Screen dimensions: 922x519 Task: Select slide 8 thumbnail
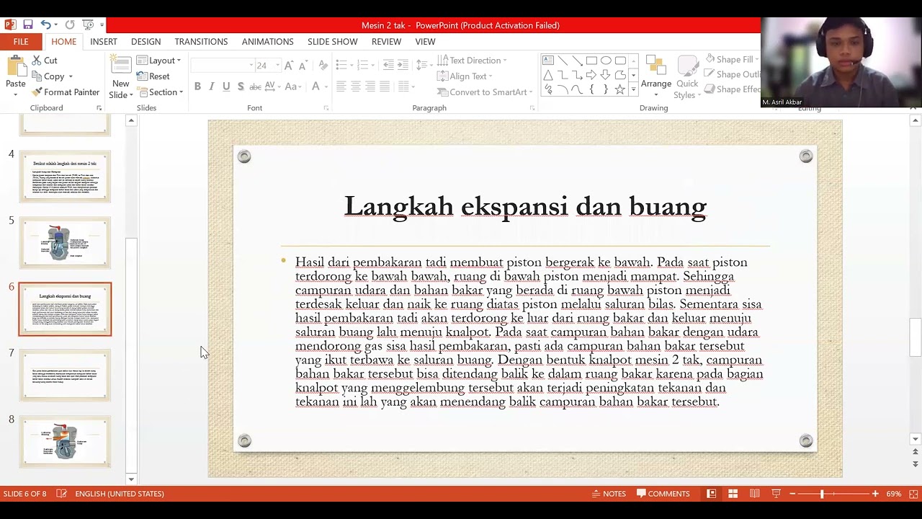pyautogui.click(x=65, y=441)
